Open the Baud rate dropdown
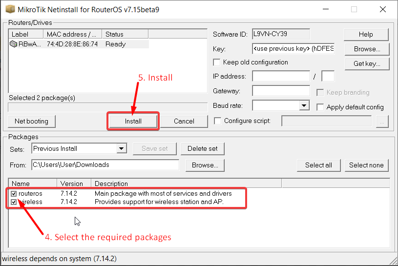This screenshot has height=266, width=398. tap(304, 105)
